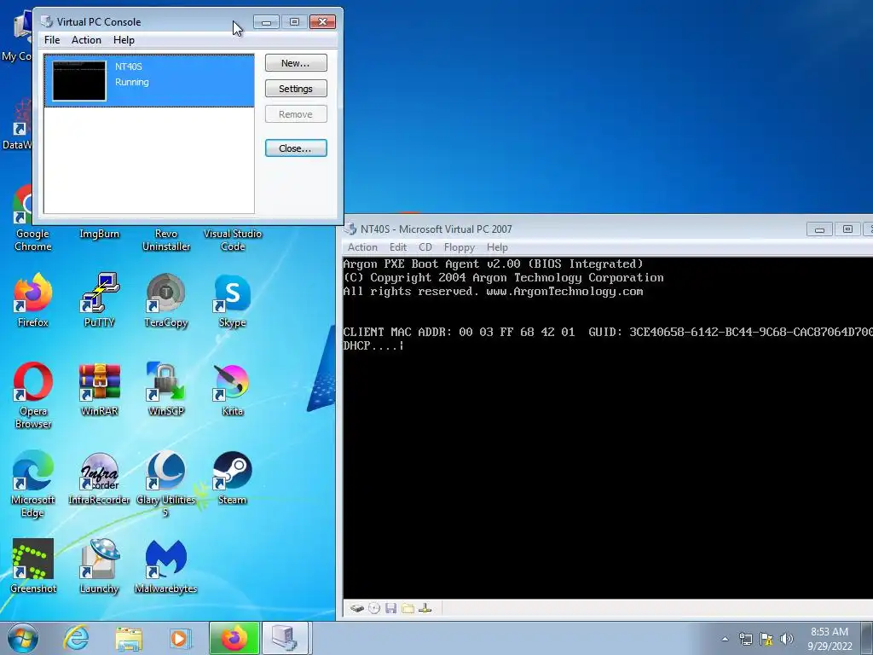Viewport: 873px width, 655px height.
Task: Open Windows Explorer from the taskbar
Action: 129,638
